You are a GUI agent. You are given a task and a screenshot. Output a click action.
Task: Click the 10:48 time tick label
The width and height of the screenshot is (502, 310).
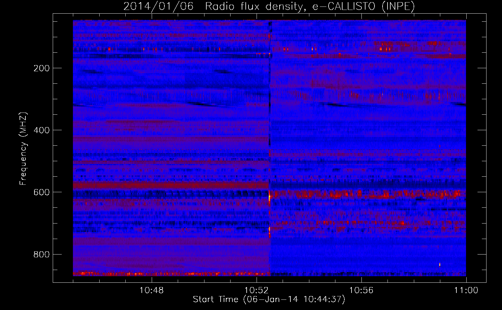click(x=151, y=290)
